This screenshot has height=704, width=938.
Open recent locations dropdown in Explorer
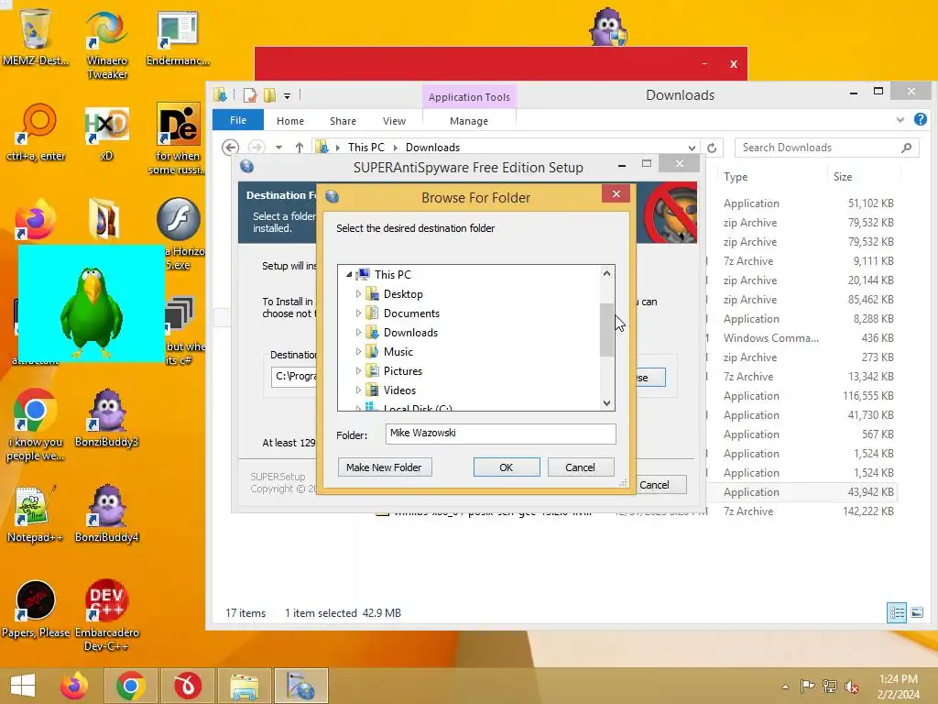278,148
